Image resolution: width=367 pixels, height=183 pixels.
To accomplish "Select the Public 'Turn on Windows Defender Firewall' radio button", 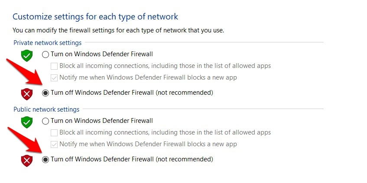I will coord(45,121).
